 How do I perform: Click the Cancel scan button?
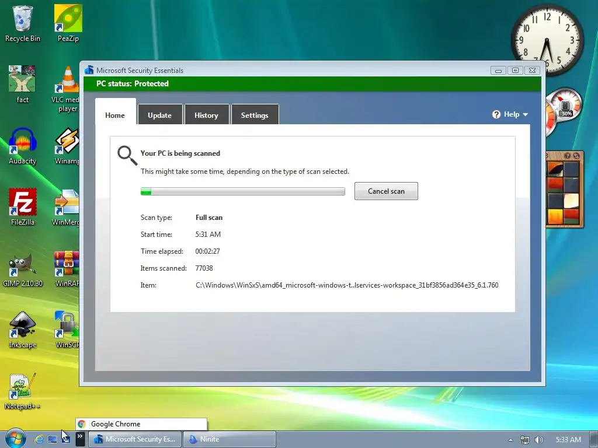coord(386,191)
